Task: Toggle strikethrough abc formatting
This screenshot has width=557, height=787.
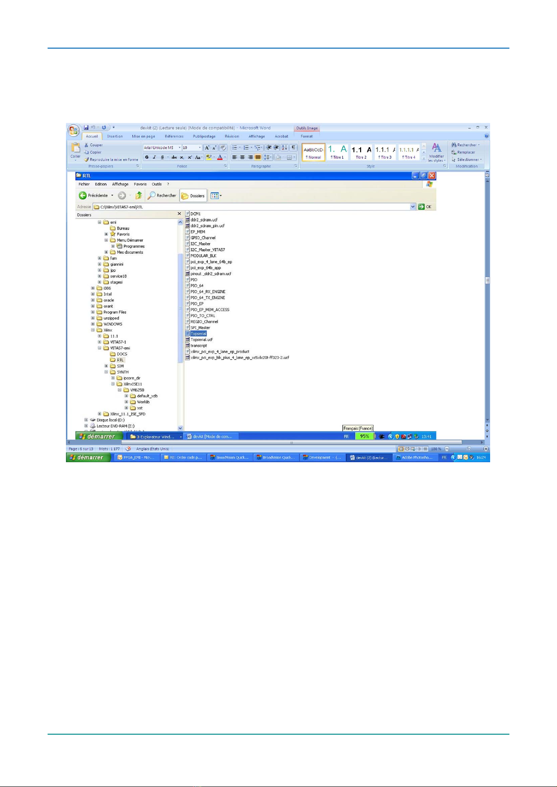Action: click(x=174, y=157)
